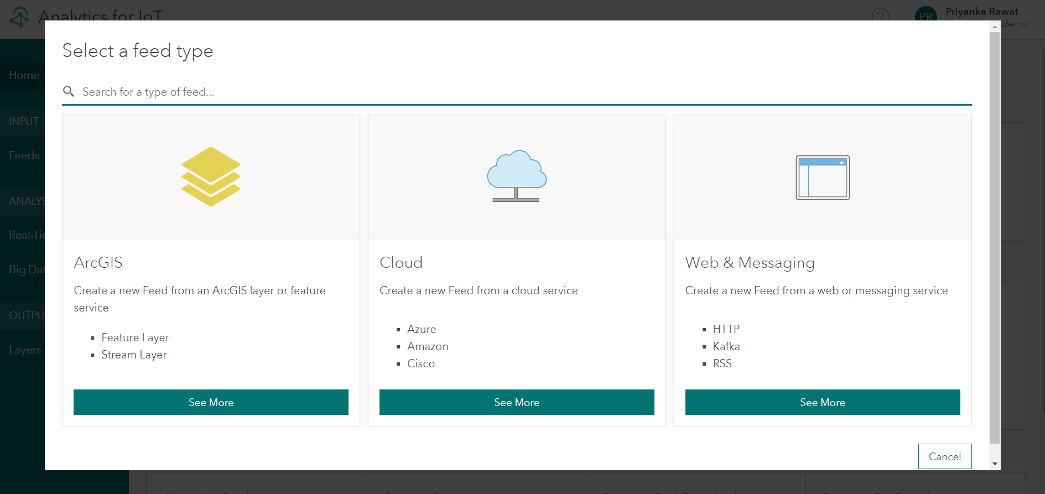Screen dimensions: 1045x494
Task: Click the Amazon list item
Action: pyautogui.click(x=428, y=346)
